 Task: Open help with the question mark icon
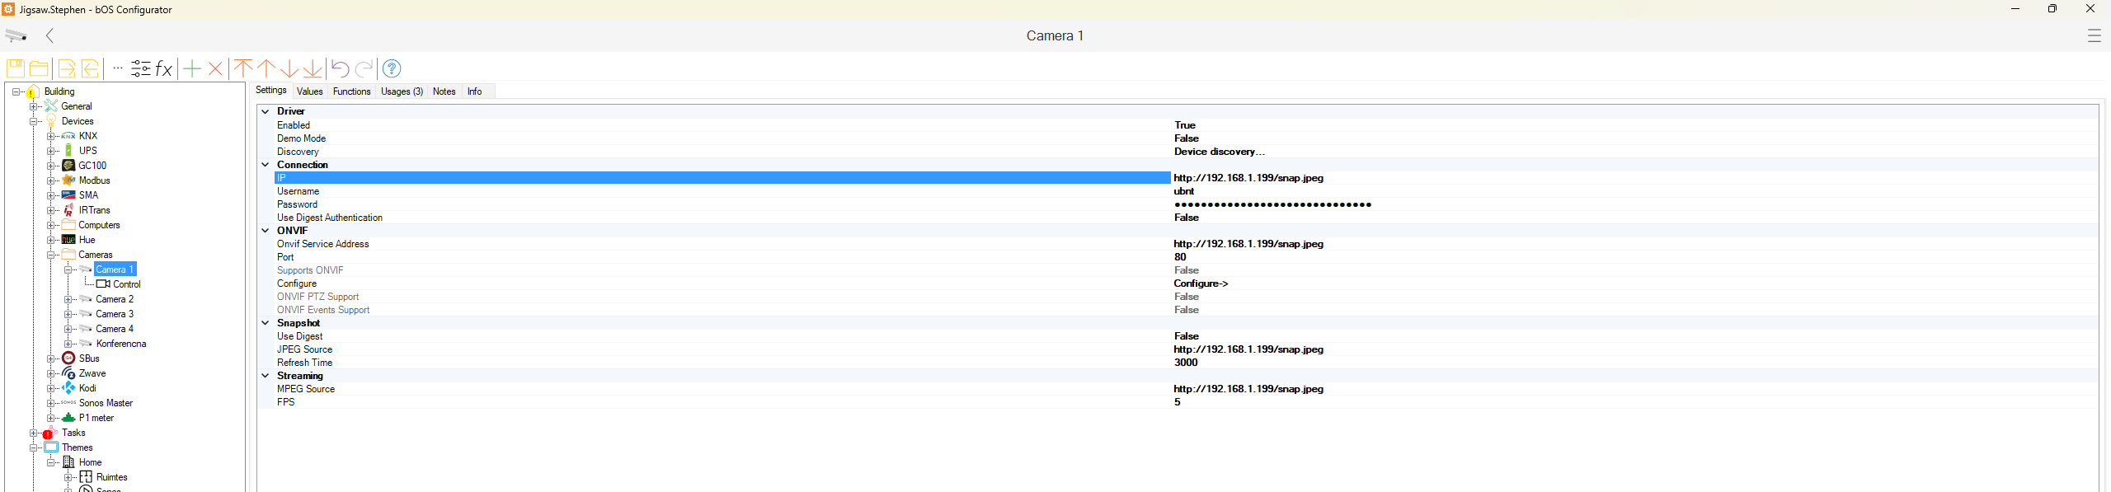pyautogui.click(x=392, y=68)
